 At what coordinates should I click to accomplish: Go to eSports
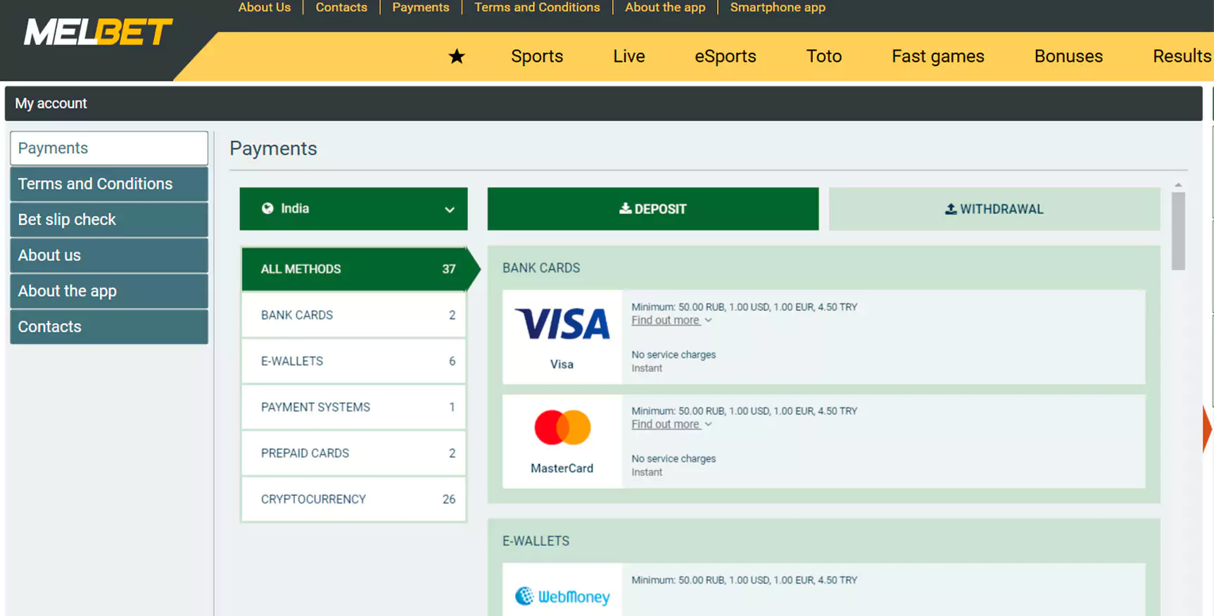coord(725,56)
